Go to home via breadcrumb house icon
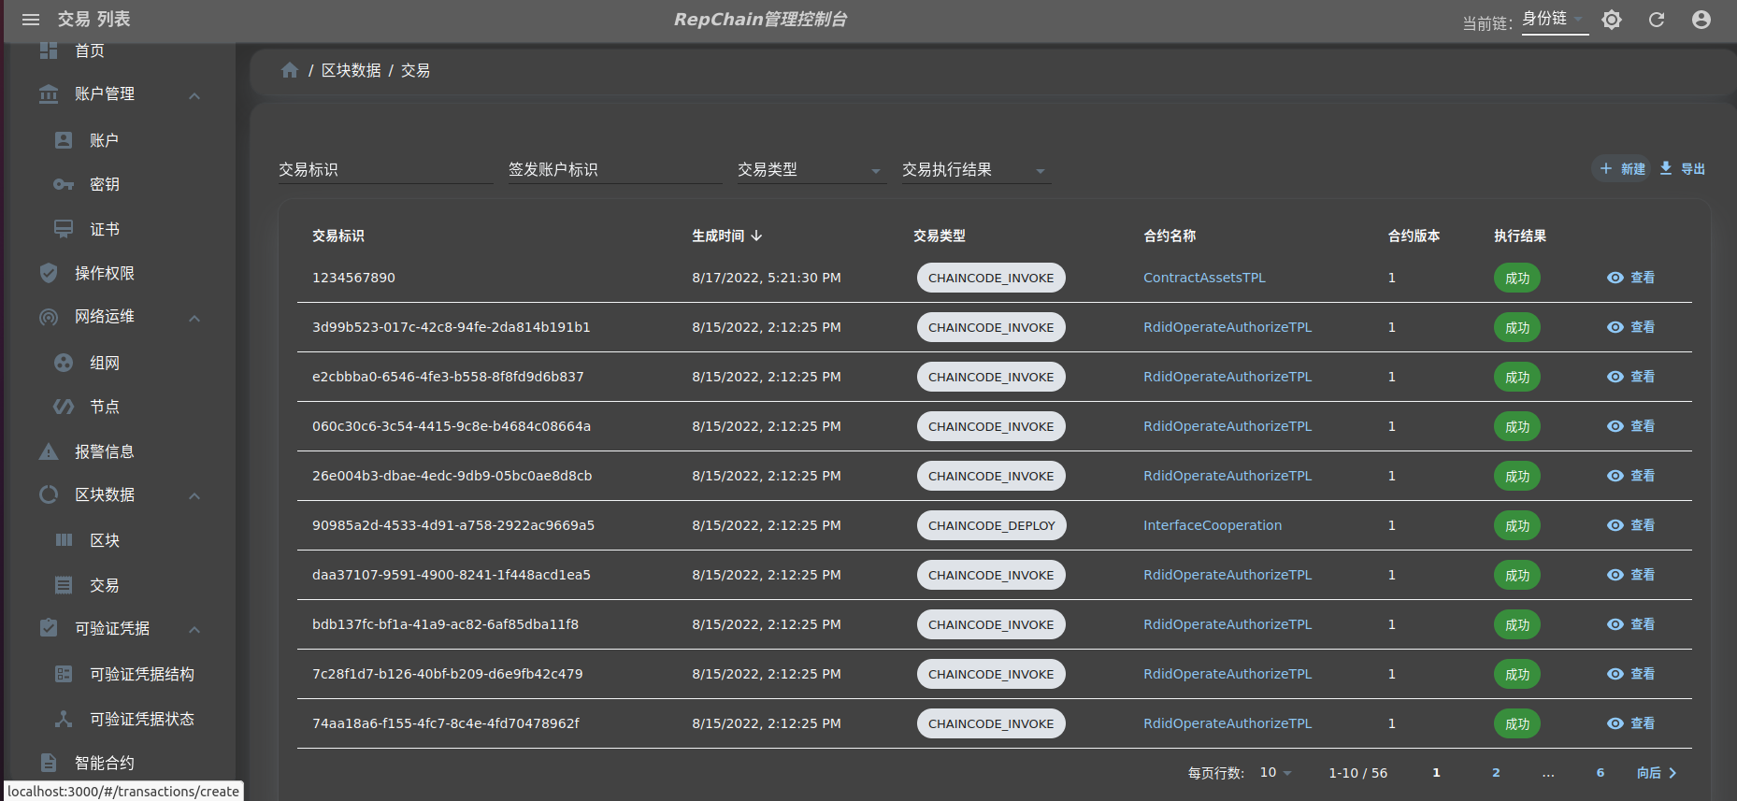Screen dimensions: 1737x801 pyautogui.click(x=290, y=70)
